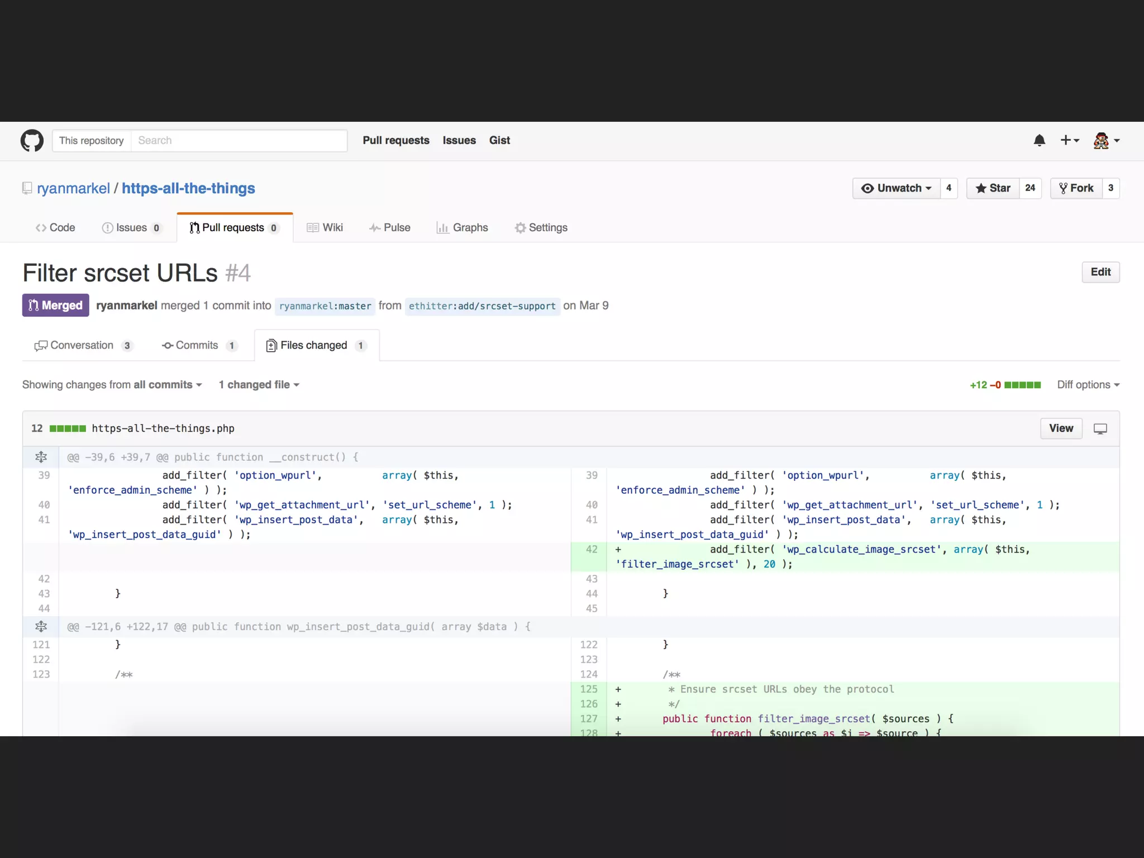1144x858 pixels.
Task: Switch to the Conversation tab
Action: 83,345
